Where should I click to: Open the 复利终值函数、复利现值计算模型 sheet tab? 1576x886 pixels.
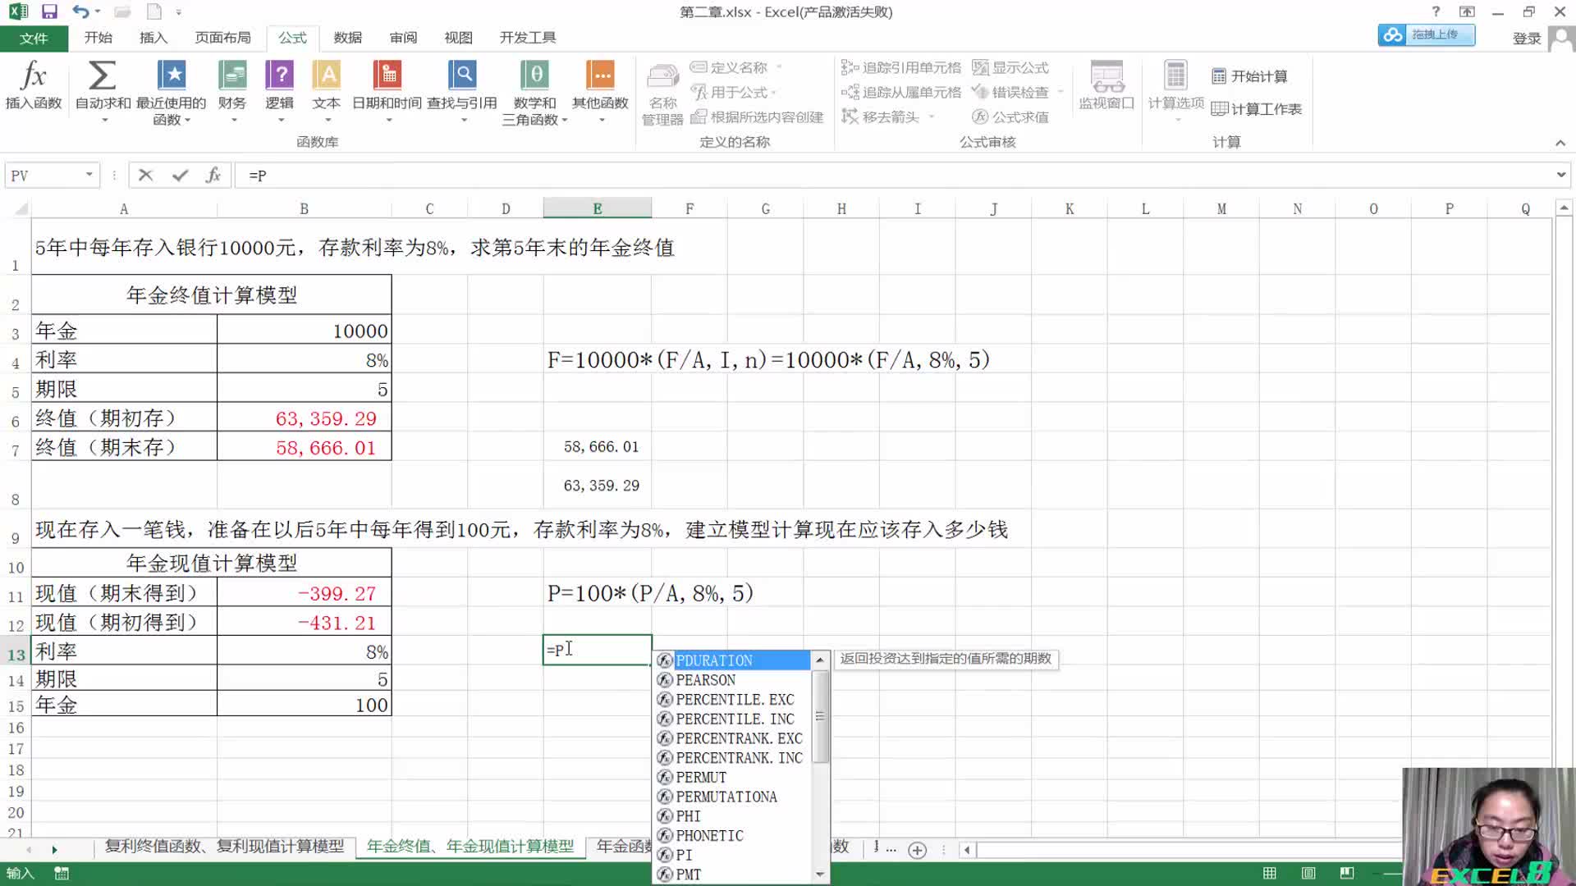click(225, 847)
